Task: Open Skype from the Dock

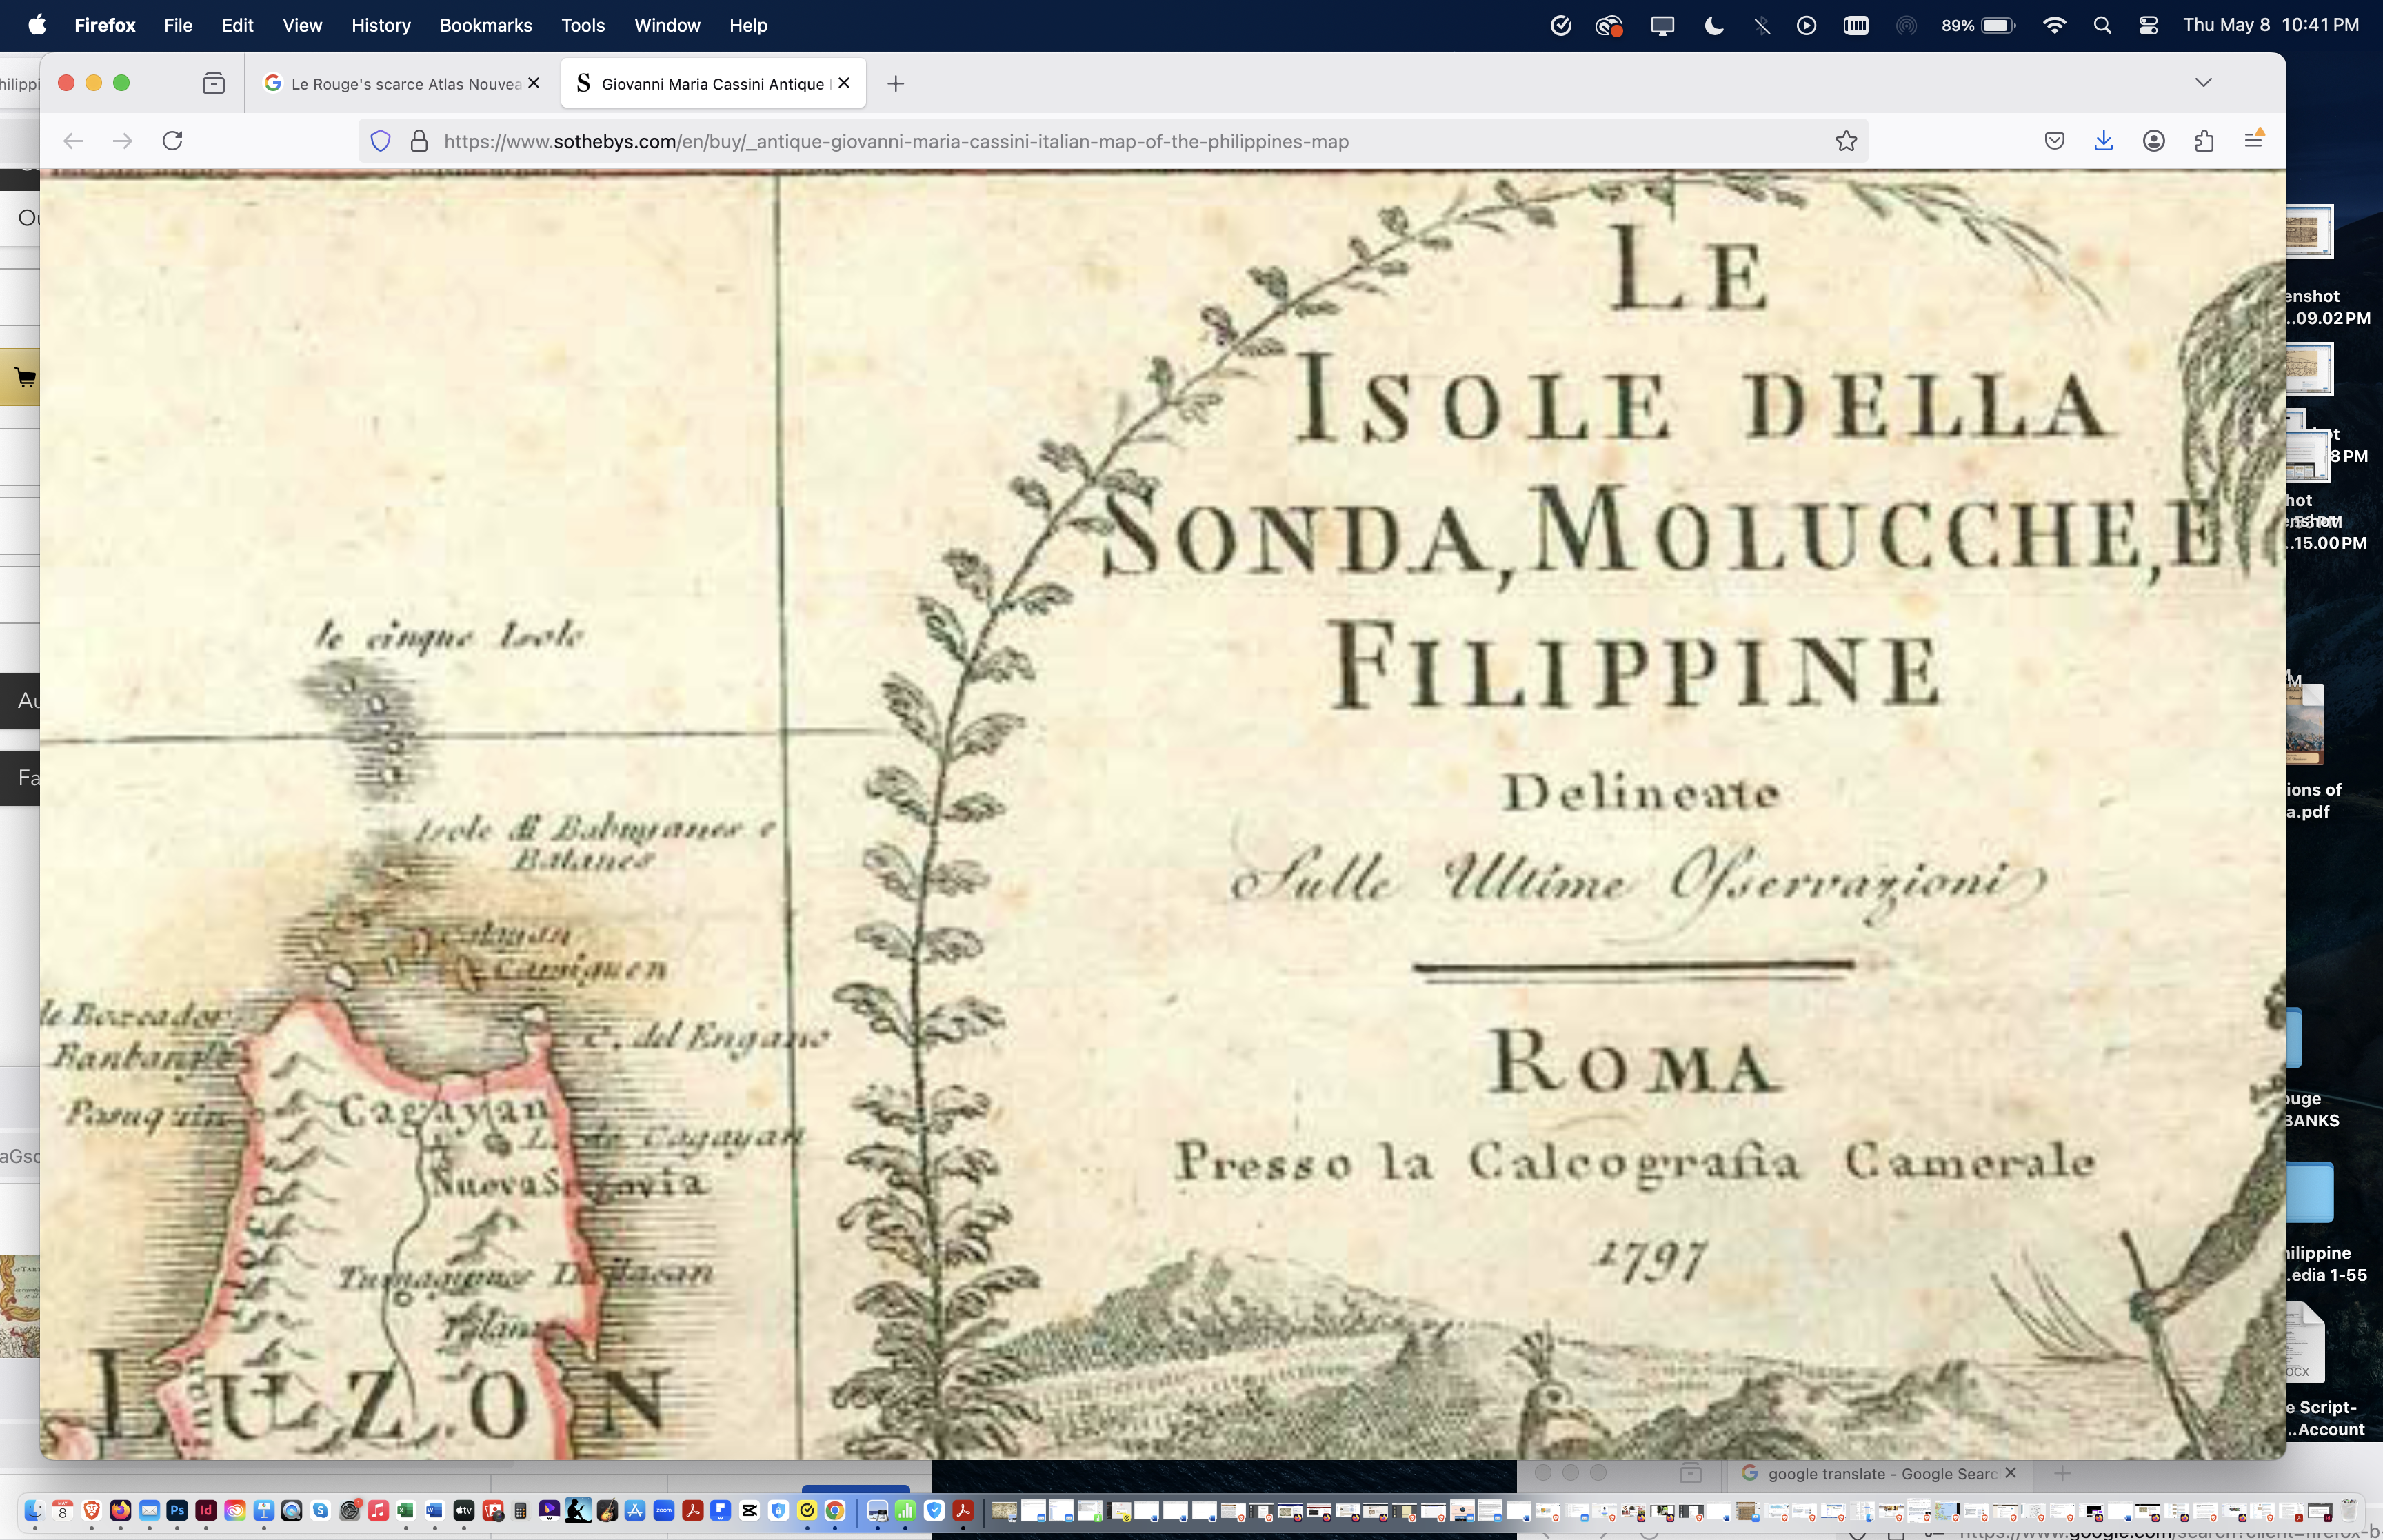Action: tap(320, 1510)
